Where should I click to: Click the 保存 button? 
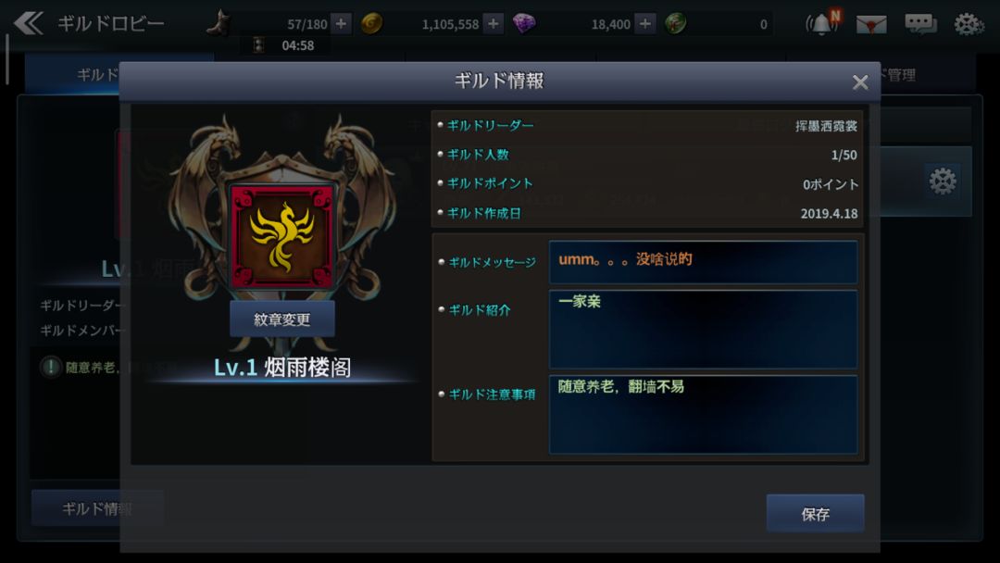[815, 513]
